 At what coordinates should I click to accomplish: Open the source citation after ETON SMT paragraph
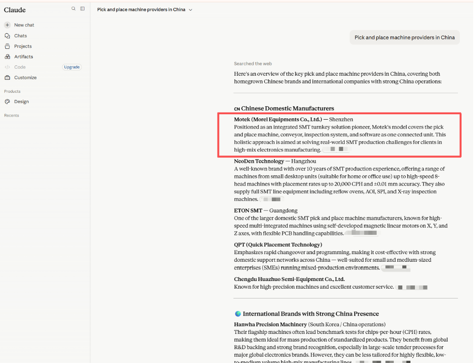tap(362, 233)
